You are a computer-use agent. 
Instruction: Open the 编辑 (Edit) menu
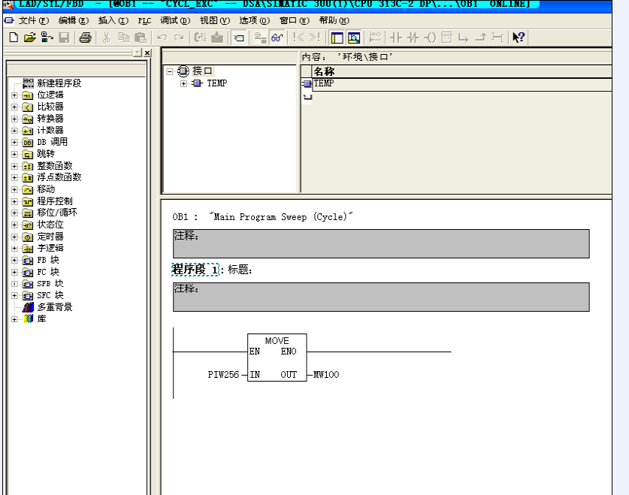[73, 20]
